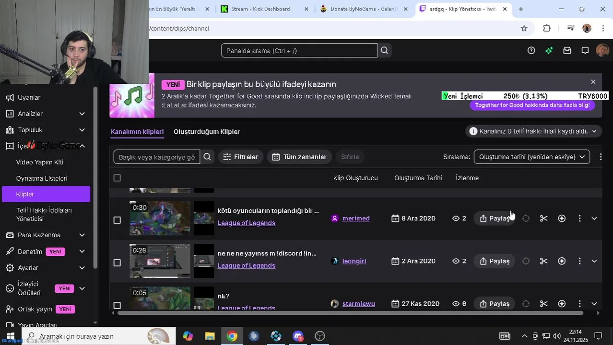Open more options for the merimed clip

(x=579, y=218)
